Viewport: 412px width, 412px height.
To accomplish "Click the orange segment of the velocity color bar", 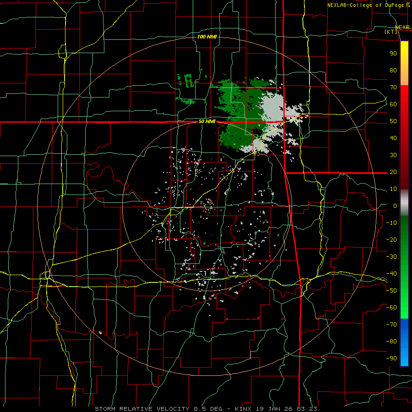I will 404,77.
